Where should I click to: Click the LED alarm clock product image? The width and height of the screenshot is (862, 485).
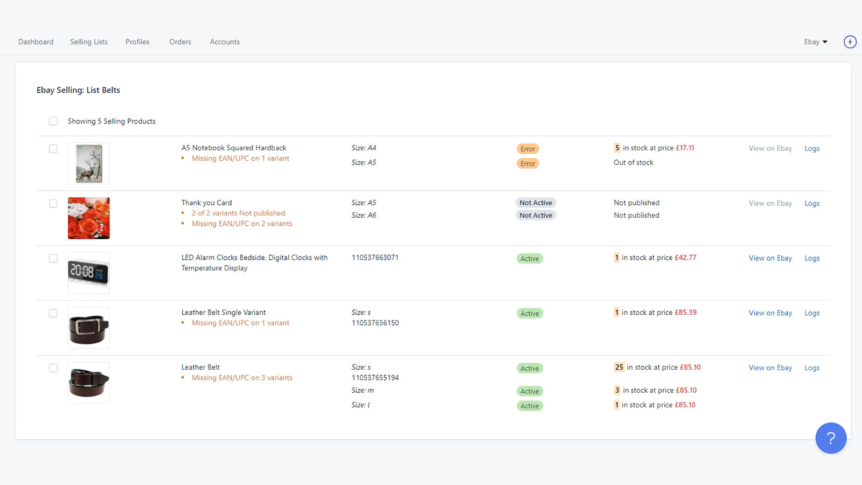[x=89, y=273]
